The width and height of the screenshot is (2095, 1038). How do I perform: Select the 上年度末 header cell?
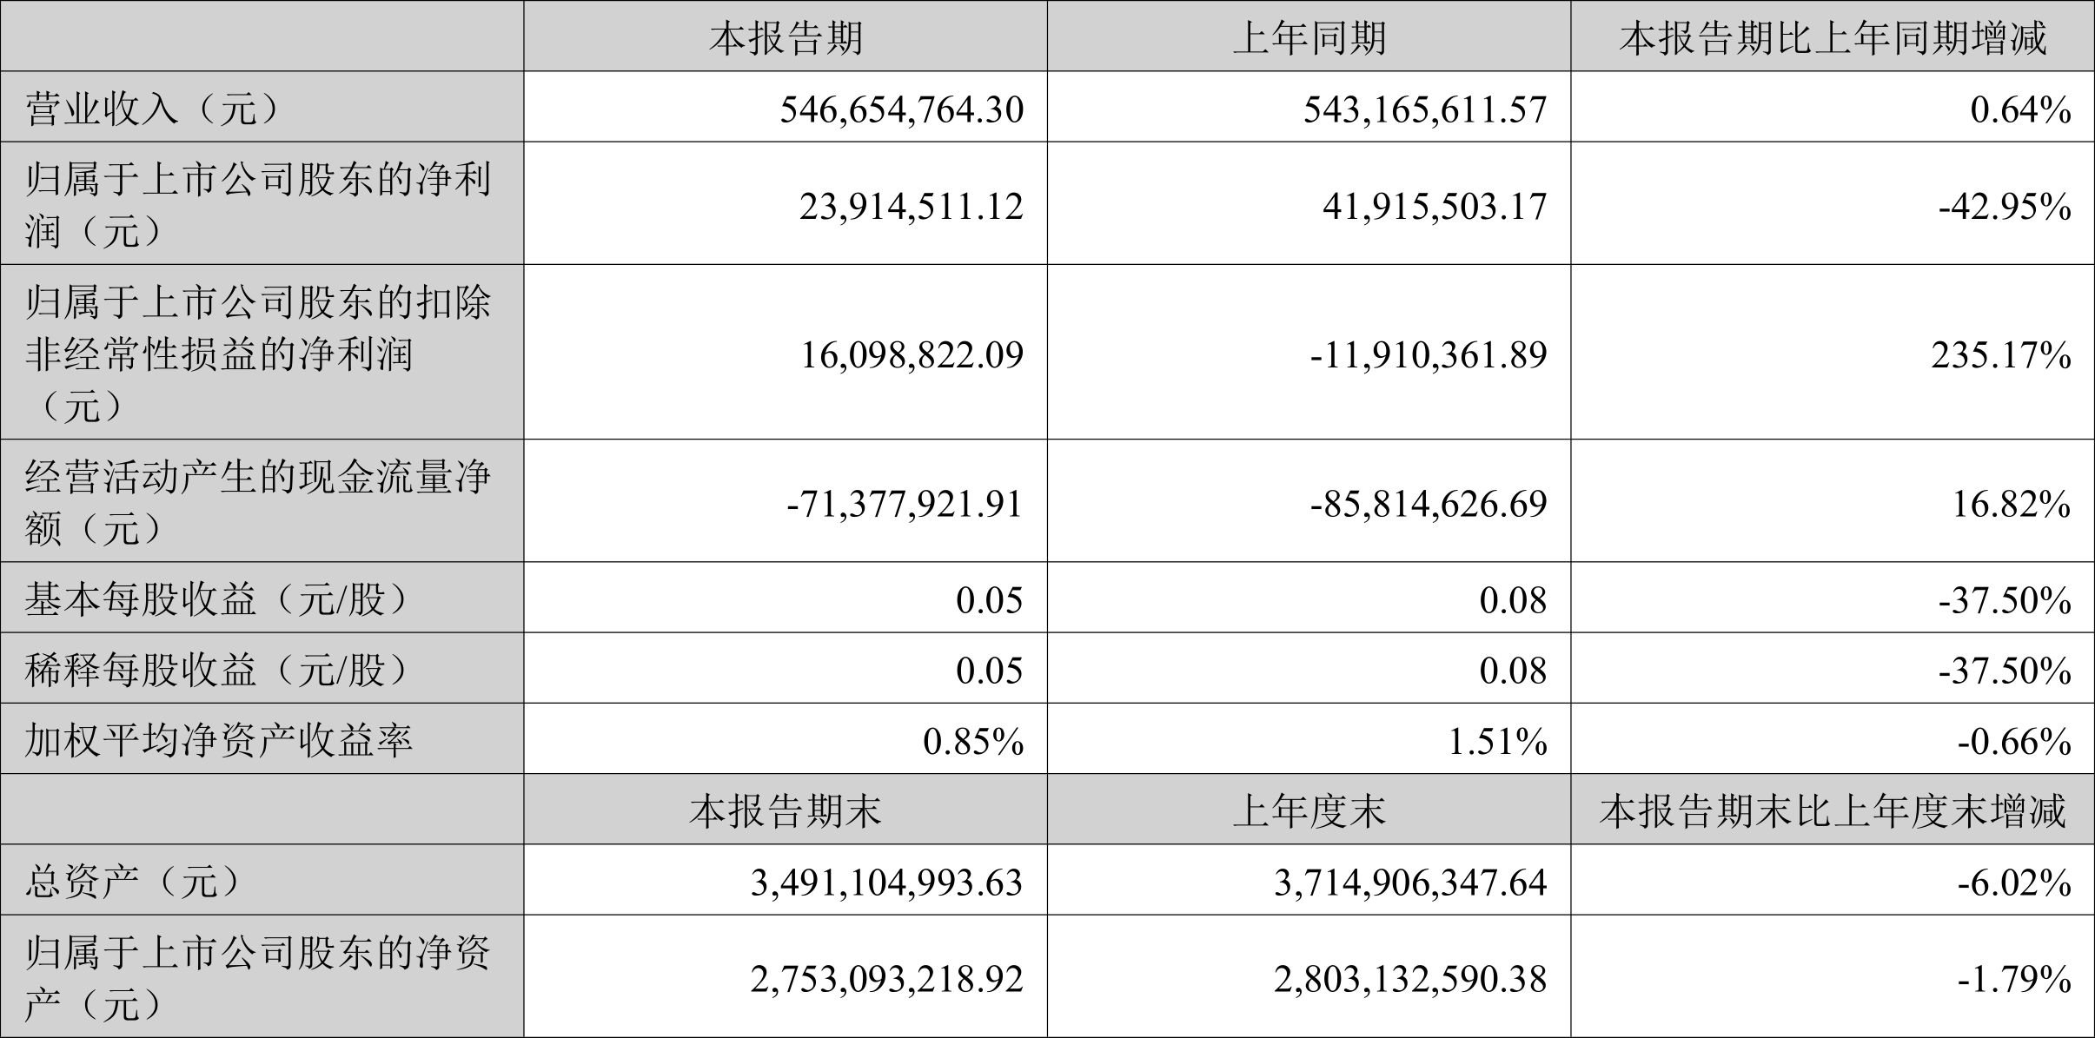pyautogui.click(x=1309, y=811)
